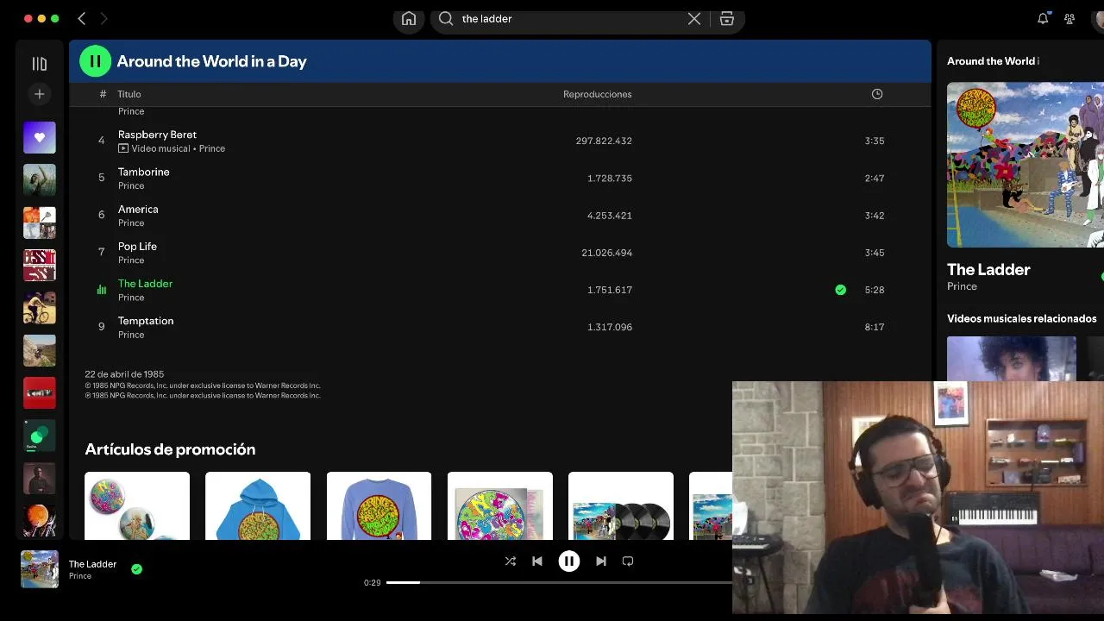Sort by the clock duration column icon
1104x621 pixels.
click(x=877, y=94)
